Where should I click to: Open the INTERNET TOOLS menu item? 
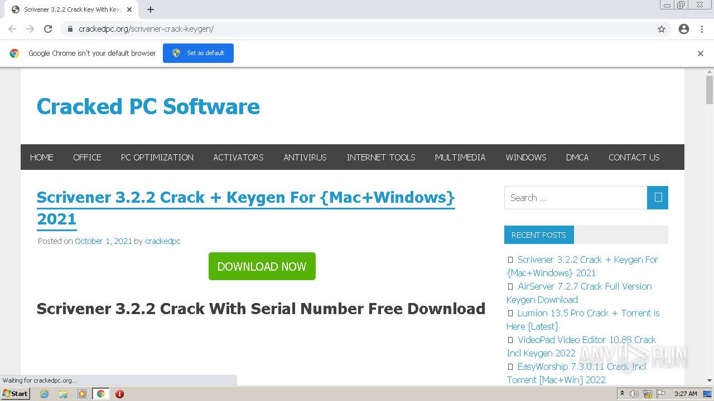[x=381, y=157]
